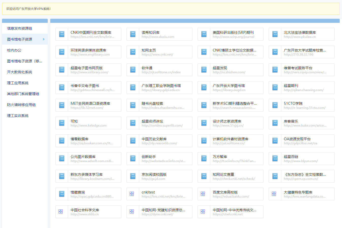Click the 超星发现 book icon
342x228 pixels.
tap(204, 70)
